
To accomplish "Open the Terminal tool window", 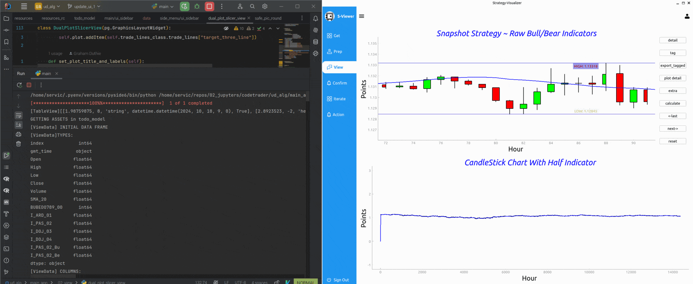I will (x=6, y=249).
